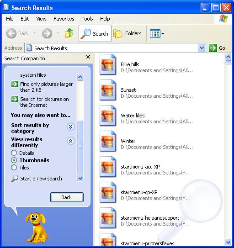The image size is (234, 248).
Task: Expand Sort results by category chevron
Action: tap(71, 127)
